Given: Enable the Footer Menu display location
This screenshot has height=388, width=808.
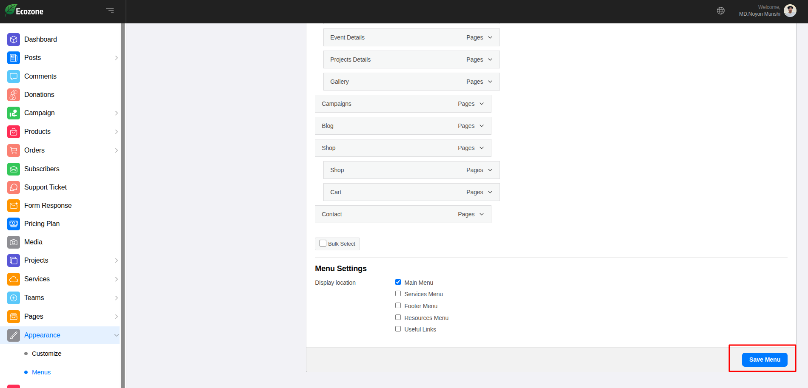Looking at the screenshot, I should click(398, 305).
